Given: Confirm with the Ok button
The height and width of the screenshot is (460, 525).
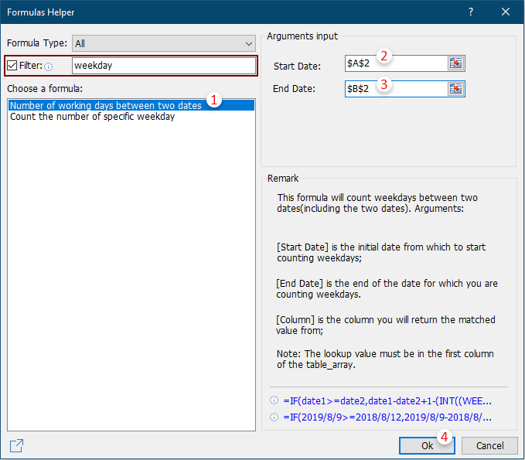Looking at the screenshot, I should (x=427, y=445).
